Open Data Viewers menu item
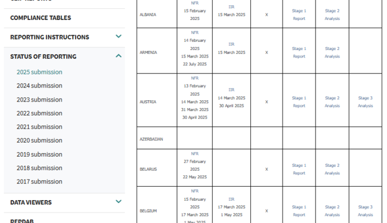The height and width of the screenshot is (223, 387). coord(31,202)
